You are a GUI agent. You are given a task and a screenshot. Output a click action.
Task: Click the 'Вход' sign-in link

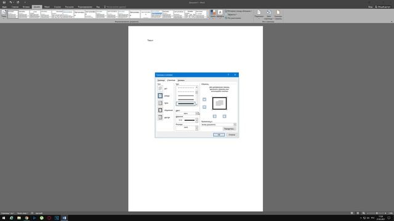click(371, 7)
